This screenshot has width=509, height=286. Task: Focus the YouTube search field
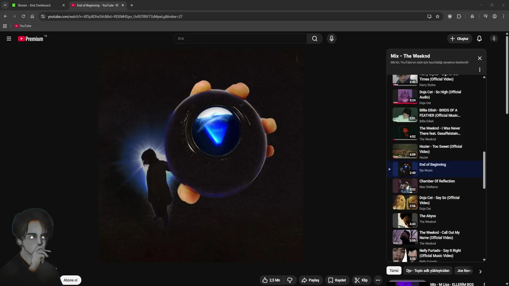click(240, 39)
